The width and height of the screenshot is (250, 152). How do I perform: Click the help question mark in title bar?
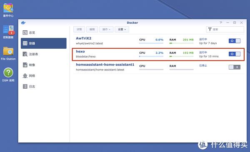tap(221, 22)
